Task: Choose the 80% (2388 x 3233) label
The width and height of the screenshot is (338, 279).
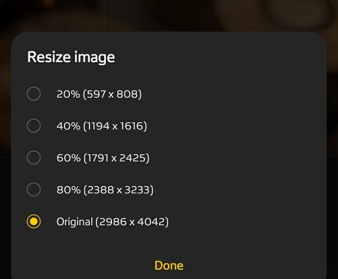Action: pyautogui.click(x=105, y=190)
